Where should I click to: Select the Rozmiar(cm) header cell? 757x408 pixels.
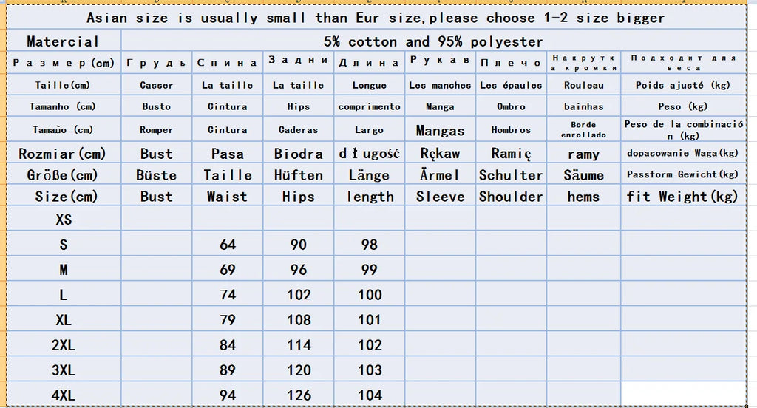(x=63, y=154)
